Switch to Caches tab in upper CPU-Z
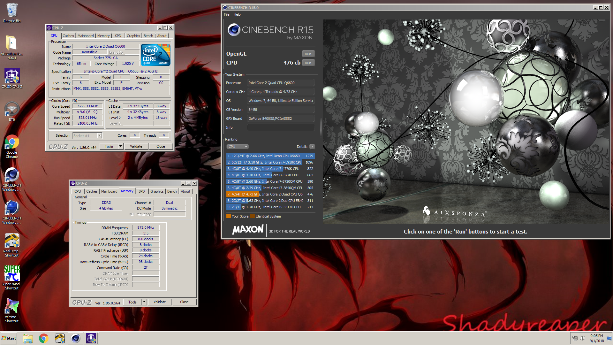 pyautogui.click(x=68, y=36)
